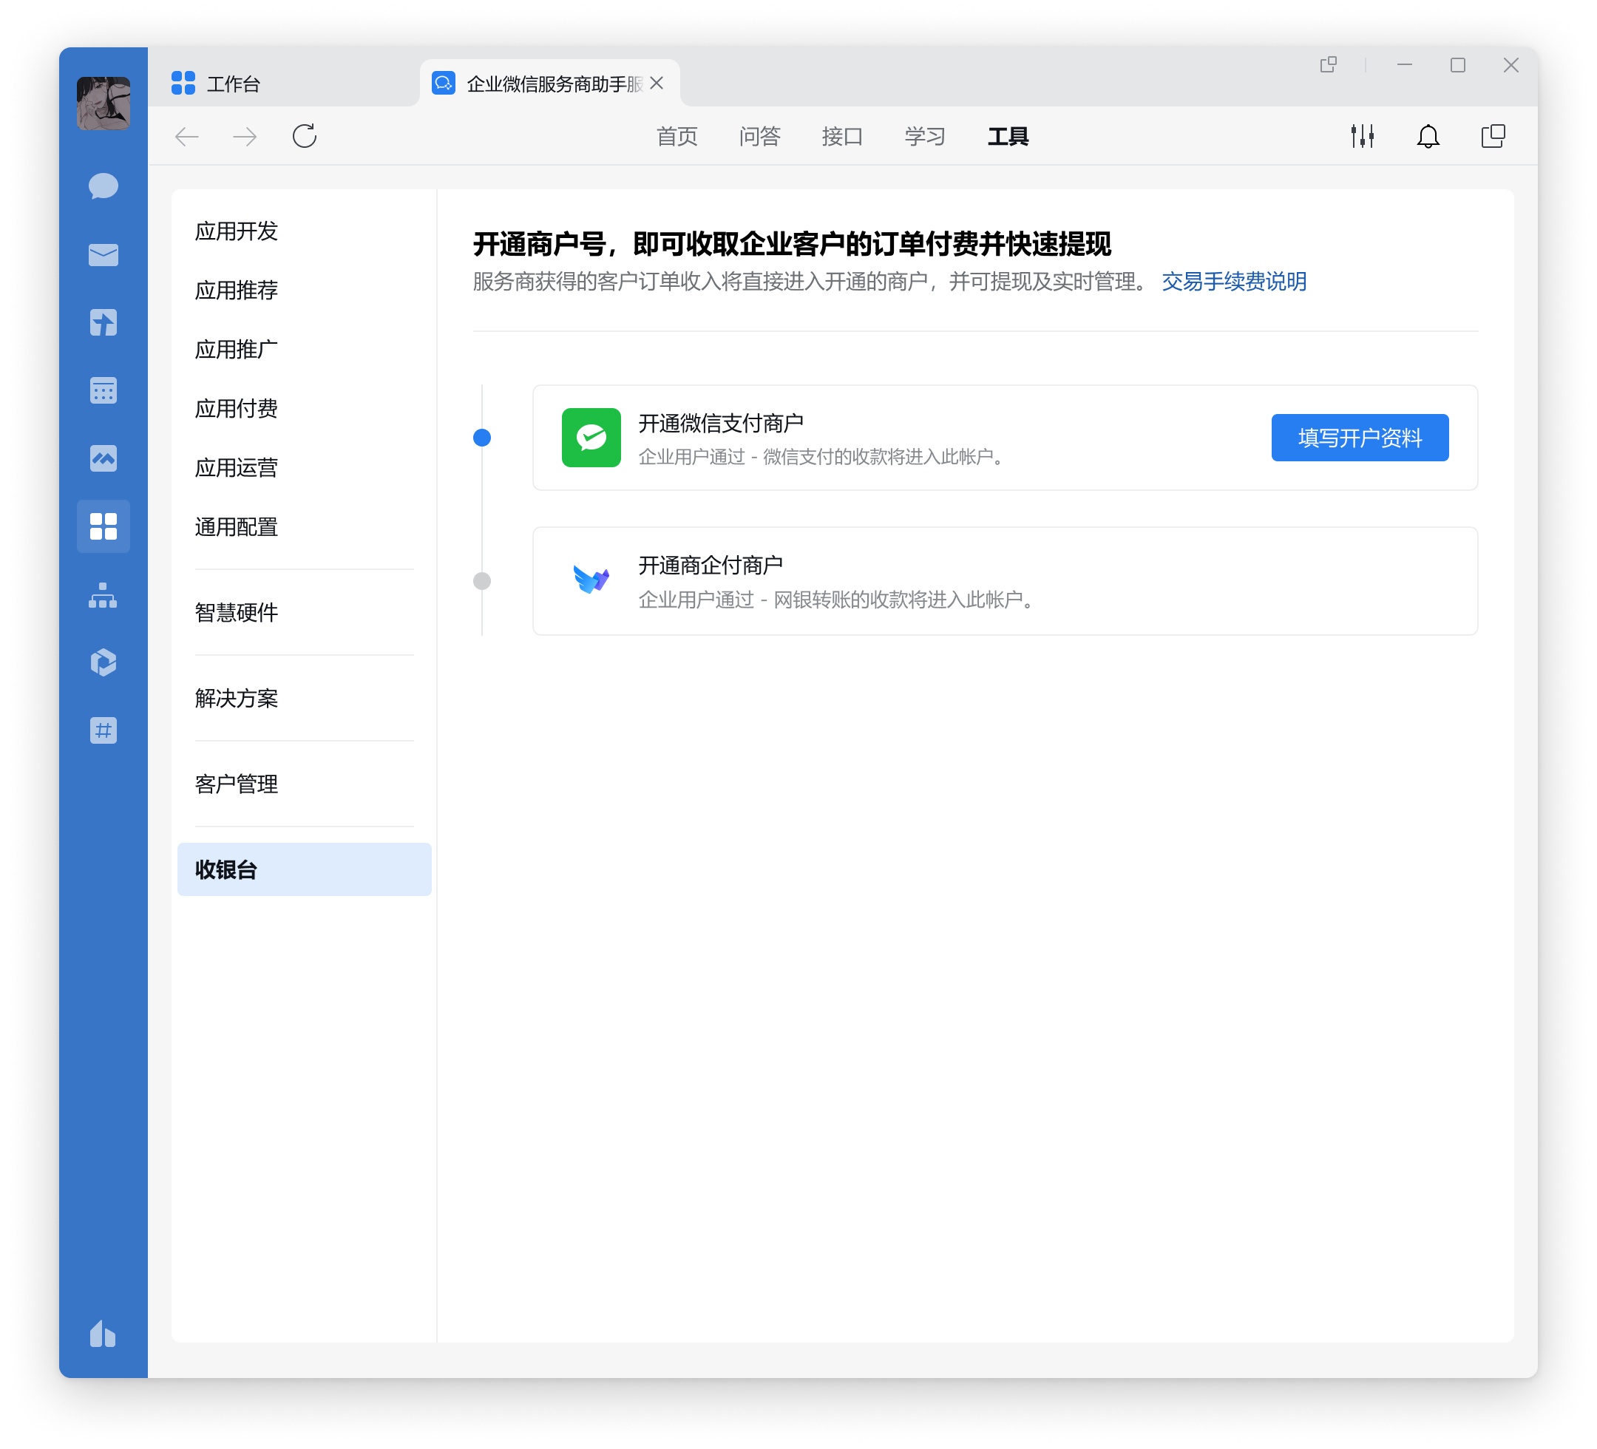1597x1449 pixels.
Task: Select the Workbench grid icon in sidebar
Action: 103,526
